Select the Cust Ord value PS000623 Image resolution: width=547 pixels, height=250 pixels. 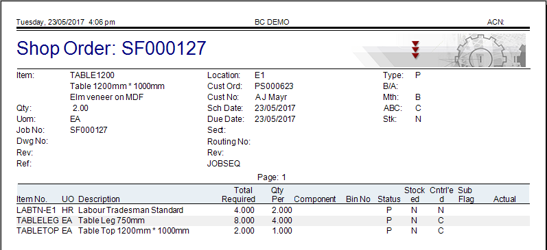274,86
